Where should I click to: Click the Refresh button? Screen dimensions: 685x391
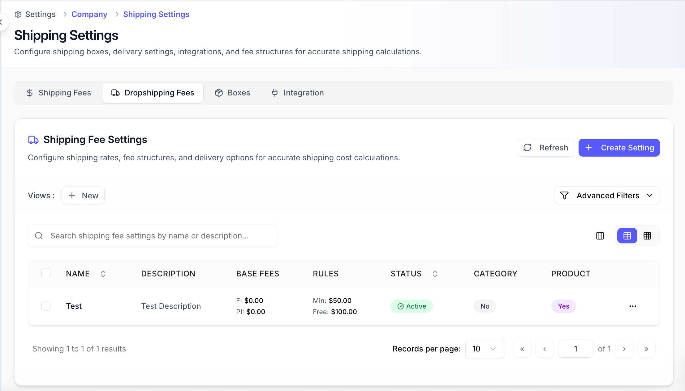(x=545, y=148)
